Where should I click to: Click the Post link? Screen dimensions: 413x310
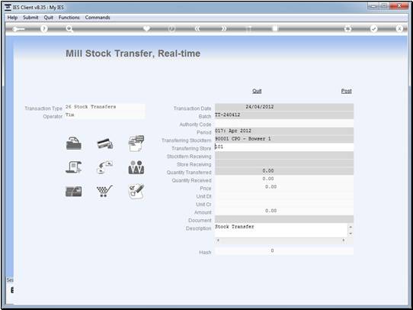(x=347, y=91)
